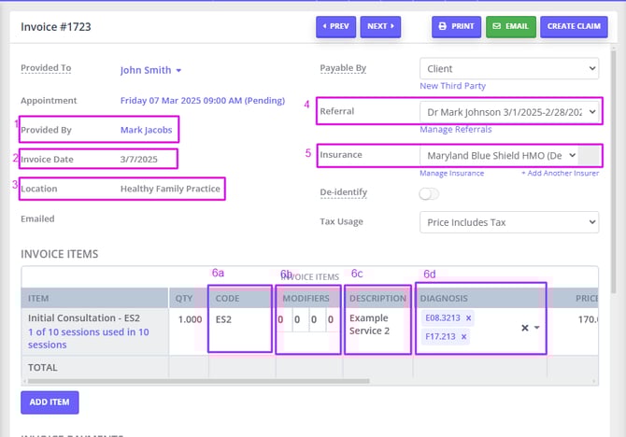Remove the F17.213 diagnosis tag
The width and height of the screenshot is (626, 437).
coord(464,337)
